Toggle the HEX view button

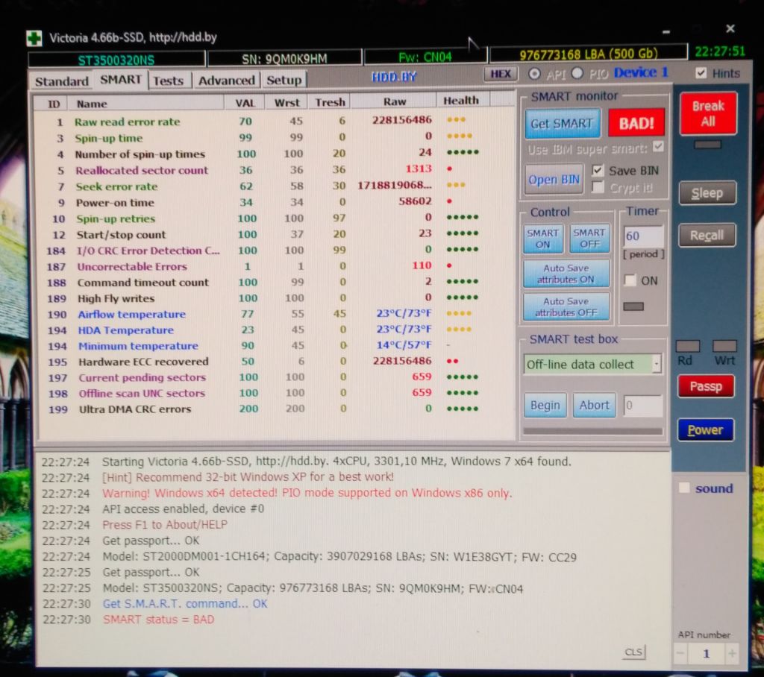(501, 74)
